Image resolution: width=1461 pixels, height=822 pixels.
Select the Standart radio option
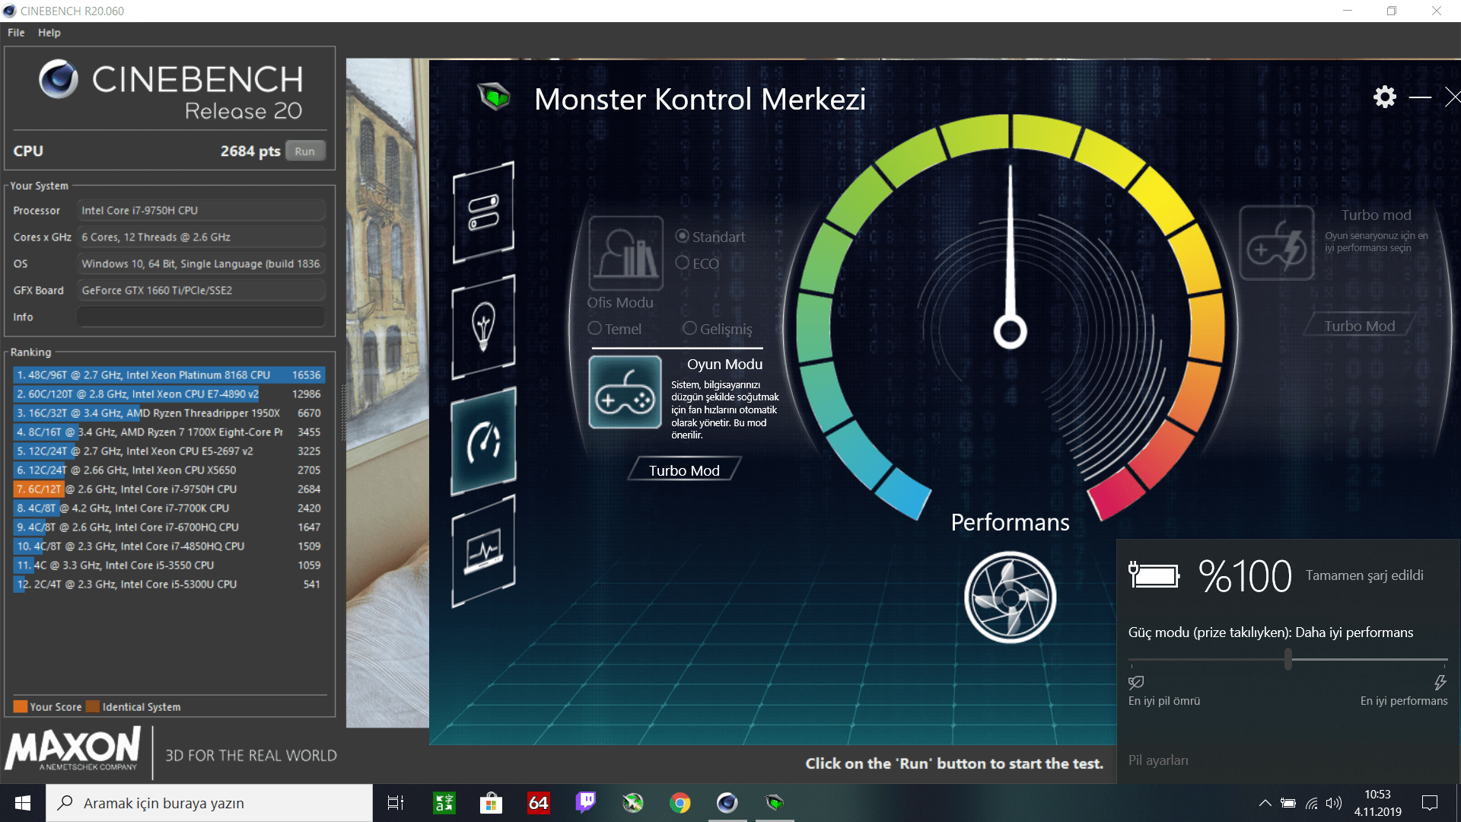[x=683, y=237]
